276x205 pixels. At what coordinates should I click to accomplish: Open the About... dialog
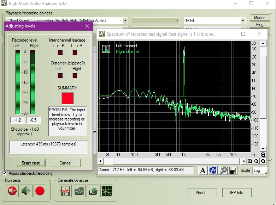pyautogui.click(x=202, y=193)
